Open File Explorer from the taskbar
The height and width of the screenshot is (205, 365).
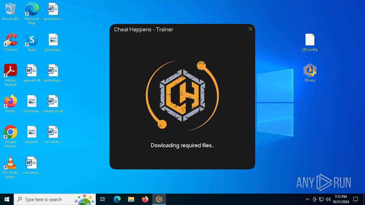click(x=131, y=199)
